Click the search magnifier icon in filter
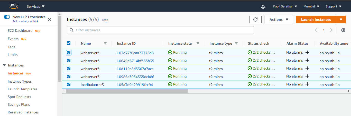This screenshot has width=351, height=116. click(x=71, y=30)
